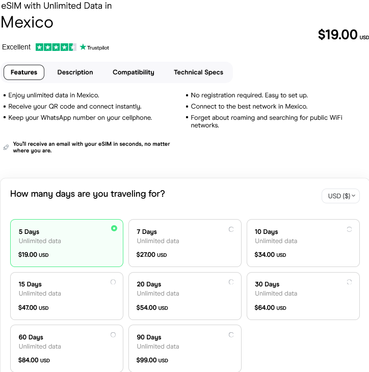Open the Compatibility tab
The image size is (369, 372).
[134, 72]
